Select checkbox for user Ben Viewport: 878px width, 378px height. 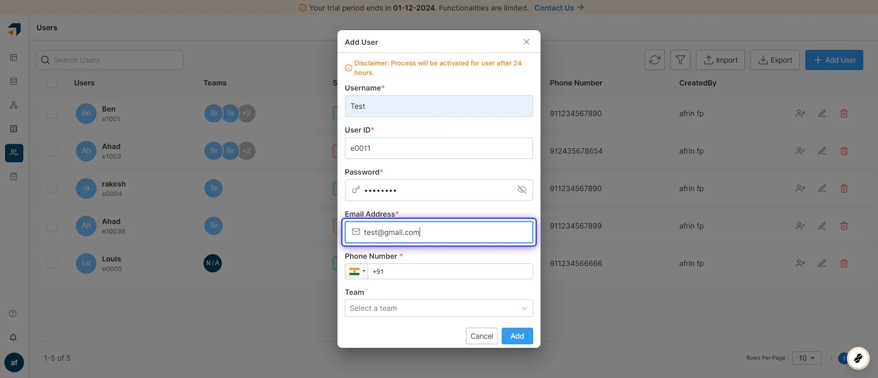[x=52, y=113]
